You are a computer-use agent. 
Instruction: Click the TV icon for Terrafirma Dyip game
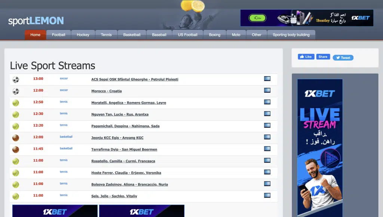coord(267,149)
